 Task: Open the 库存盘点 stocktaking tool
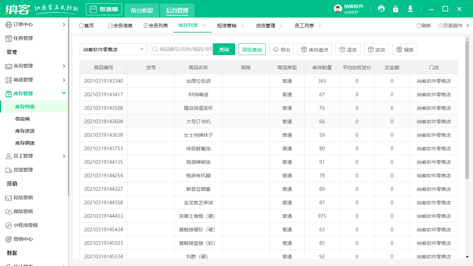(314, 49)
